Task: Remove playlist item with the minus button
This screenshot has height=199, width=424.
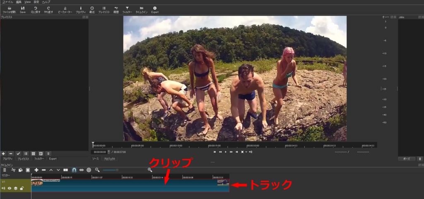Action: click(11, 154)
